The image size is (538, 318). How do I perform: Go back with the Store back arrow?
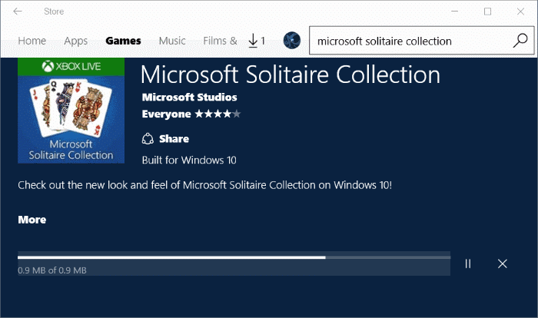pyautogui.click(x=18, y=12)
